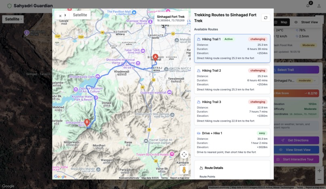This screenshot has width=326, height=189.
Task: Select Hiking Trail 3 route card
Action: pyautogui.click(x=232, y=111)
